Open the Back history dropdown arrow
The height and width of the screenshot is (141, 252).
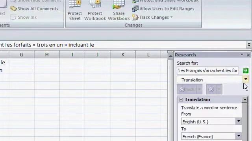tap(199, 89)
